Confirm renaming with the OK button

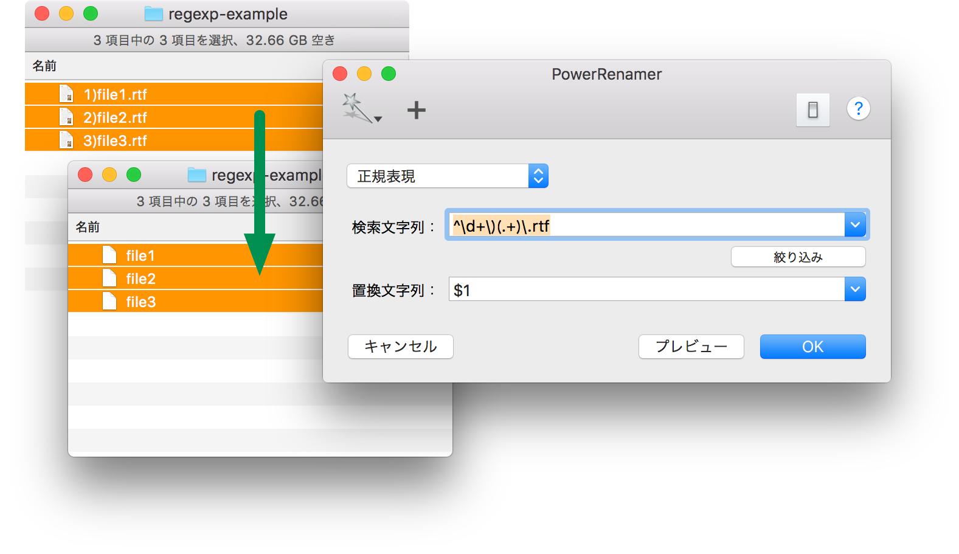(x=812, y=347)
